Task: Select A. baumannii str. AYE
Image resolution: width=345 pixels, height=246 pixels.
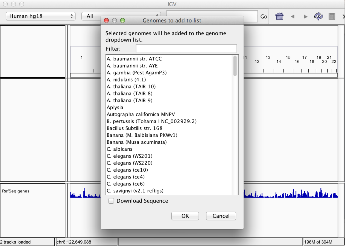Action: (x=169, y=66)
